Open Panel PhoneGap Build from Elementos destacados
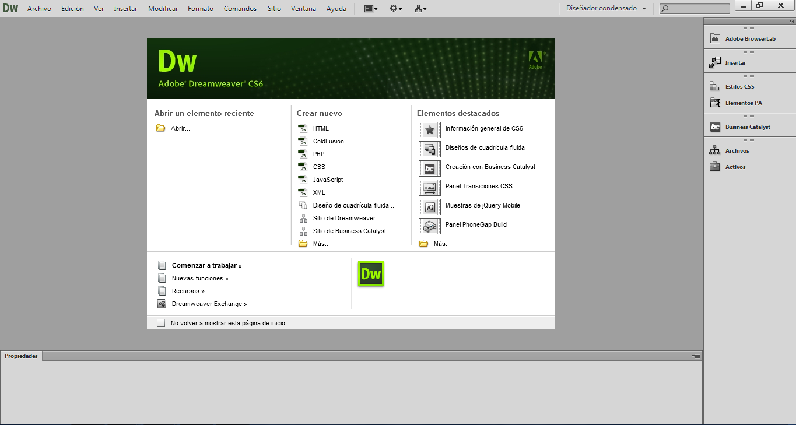796x425 pixels. (x=477, y=224)
